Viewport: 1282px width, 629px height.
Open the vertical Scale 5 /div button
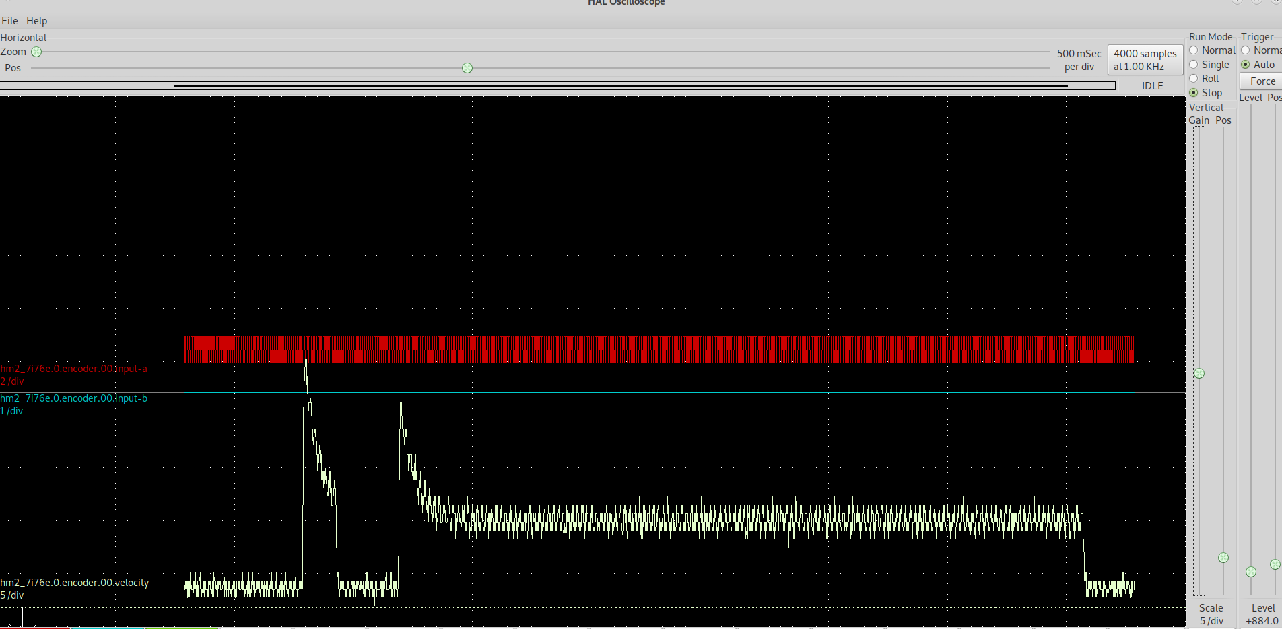pos(1211,614)
